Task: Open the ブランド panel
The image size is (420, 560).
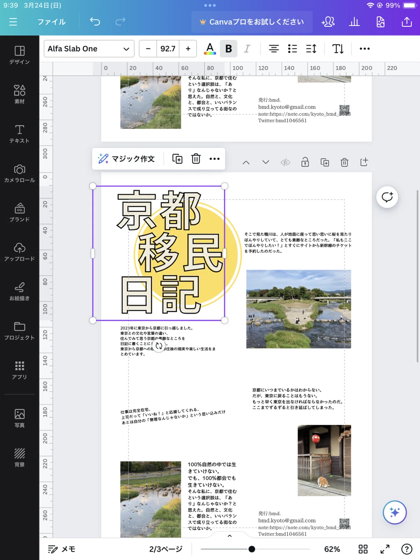Action: [20, 212]
